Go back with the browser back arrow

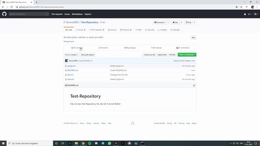(x=3, y=7)
